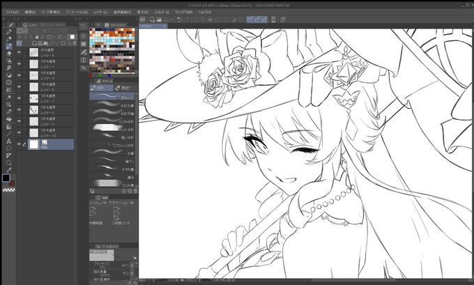Select the speech balloon tool
The image size is (474, 285).
pos(9,148)
